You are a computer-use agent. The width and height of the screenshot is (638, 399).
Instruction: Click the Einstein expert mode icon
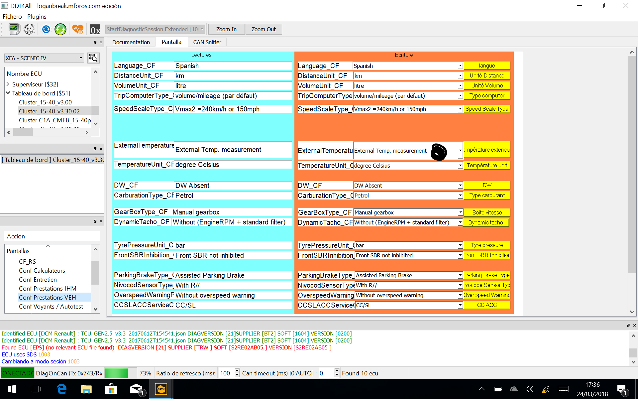29,29
